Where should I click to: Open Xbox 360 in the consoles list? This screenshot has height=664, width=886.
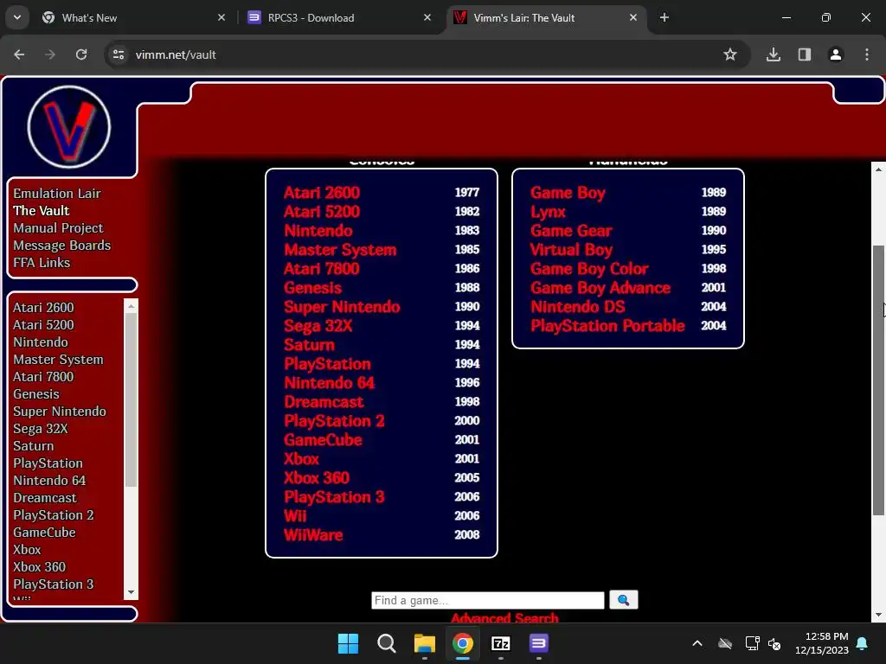tap(317, 477)
